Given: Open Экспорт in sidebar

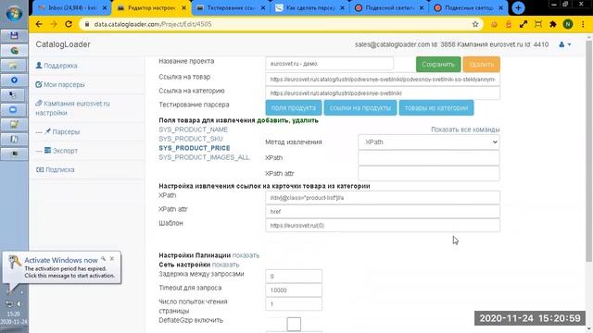Looking at the screenshot, I should tap(65, 151).
